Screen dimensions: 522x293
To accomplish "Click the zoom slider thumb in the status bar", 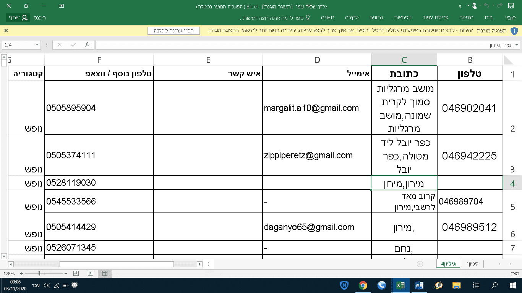I will [x=39, y=274].
